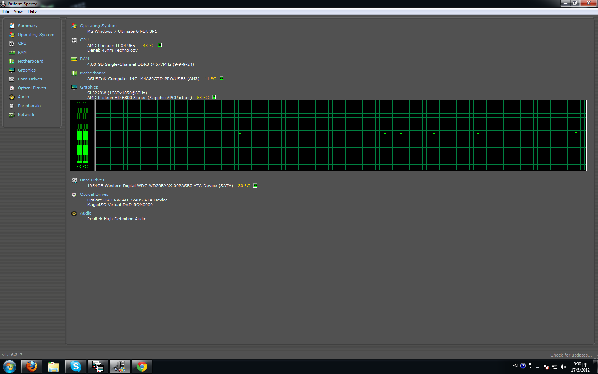Screen dimensions: 598x374
Task: Select Audio in the sidebar
Action: pyautogui.click(x=23, y=97)
